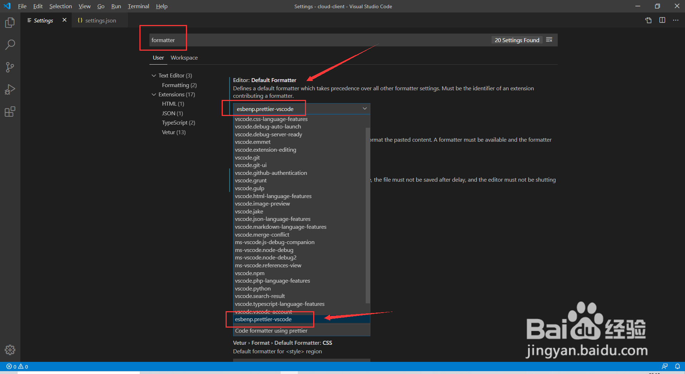Open the Edit menu
This screenshot has height=374, width=685.
38,6
